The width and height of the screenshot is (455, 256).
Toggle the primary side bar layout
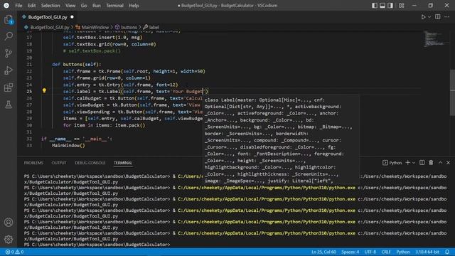tap(375, 6)
